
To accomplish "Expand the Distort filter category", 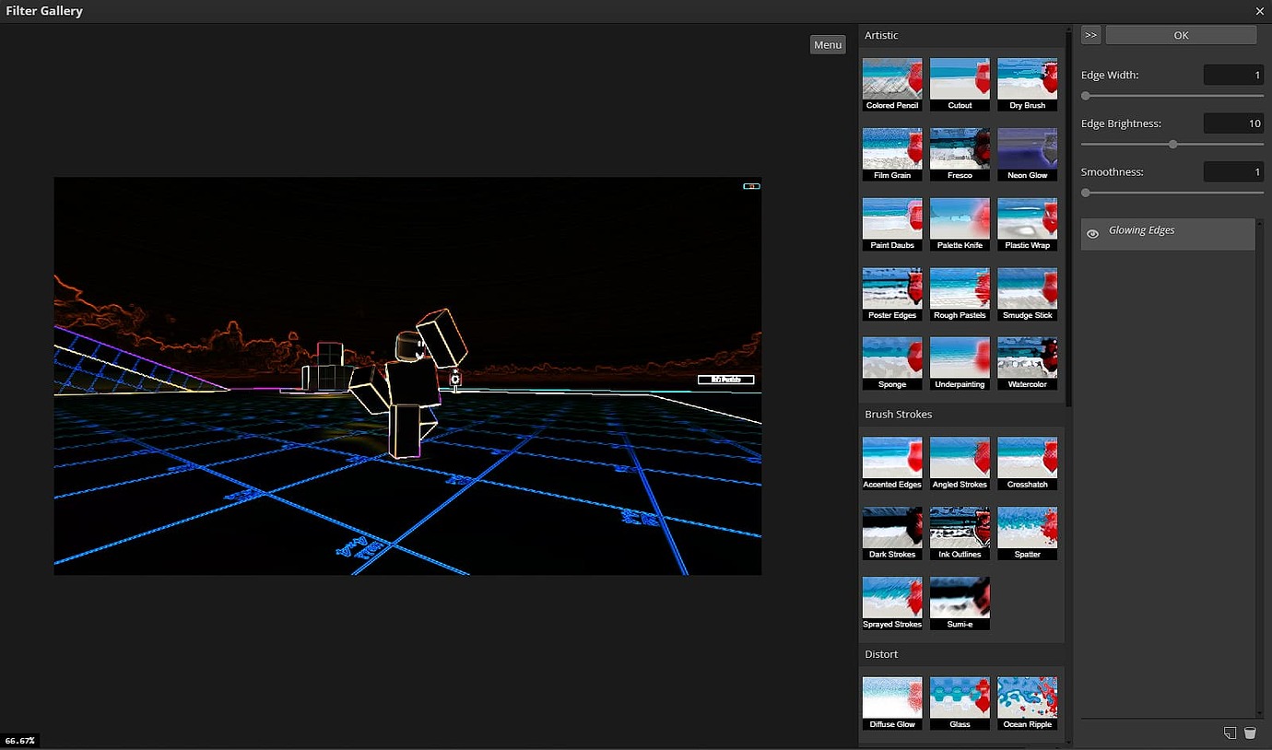I will [881, 654].
